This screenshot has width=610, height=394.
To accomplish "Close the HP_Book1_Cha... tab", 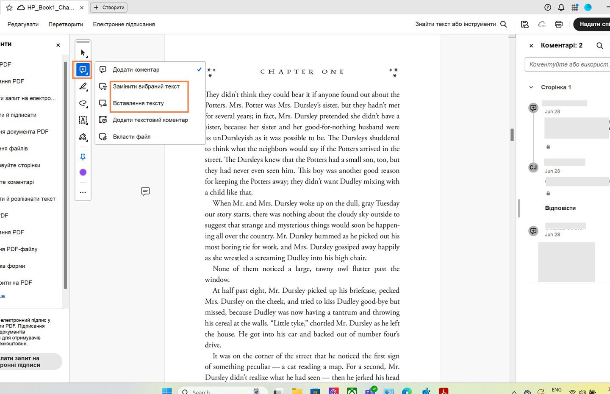I will tap(82, 8).
